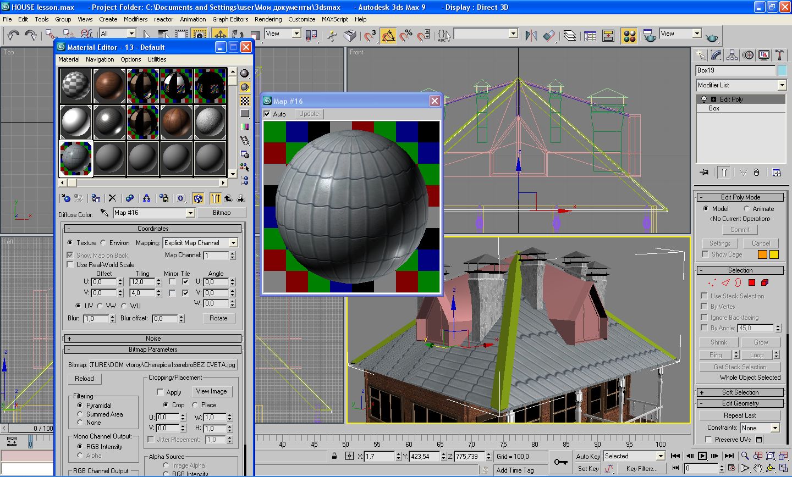Image resolution: width=792 pixels, height=477 pixels.
Task: Open Material Editor Navigation menu
Action: tap(100, 59)
